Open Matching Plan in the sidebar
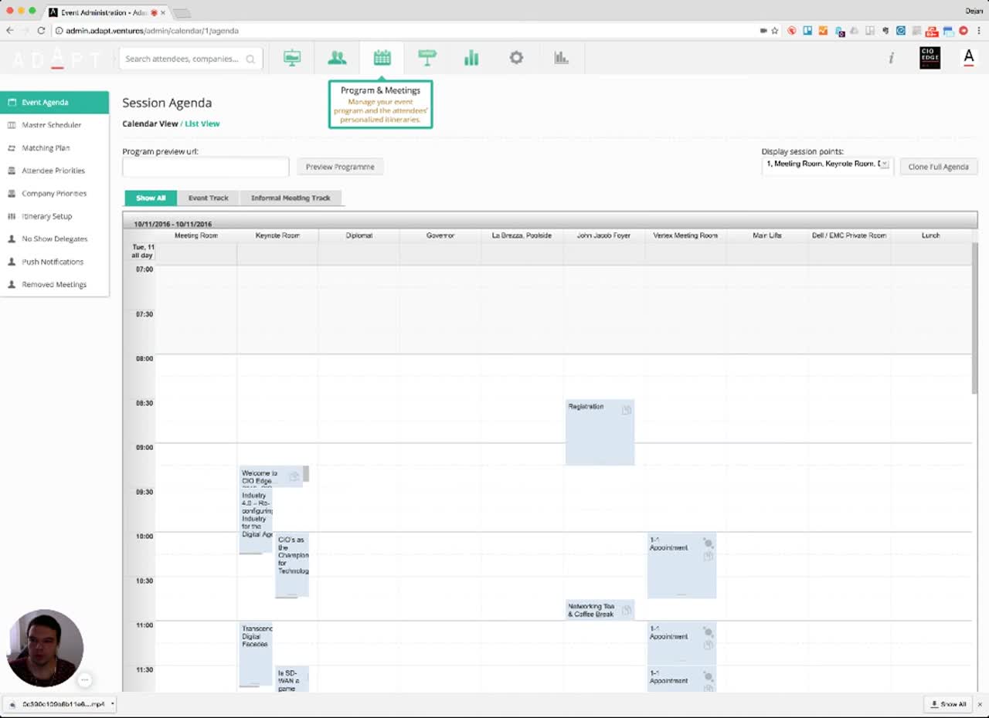The width and height of the screenshot is (989, 718). [x=54, y=147]
